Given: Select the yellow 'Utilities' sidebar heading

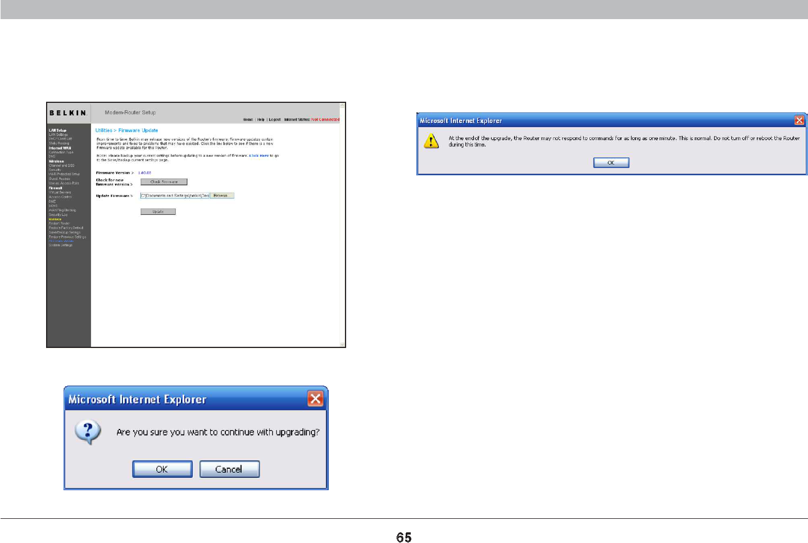Looking at the screenshot, I should click(x=55, y=219).
